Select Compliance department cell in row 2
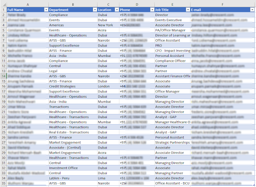 73,15
